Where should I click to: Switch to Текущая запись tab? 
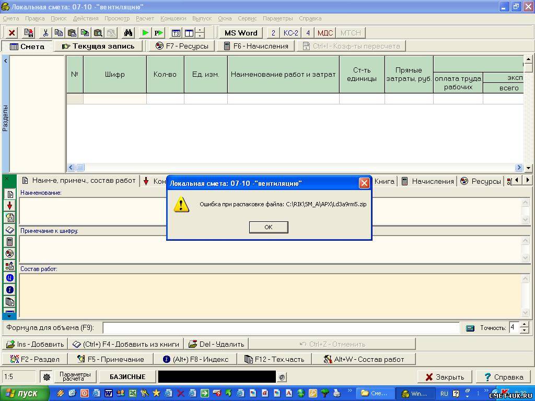(x=98, y=46)
